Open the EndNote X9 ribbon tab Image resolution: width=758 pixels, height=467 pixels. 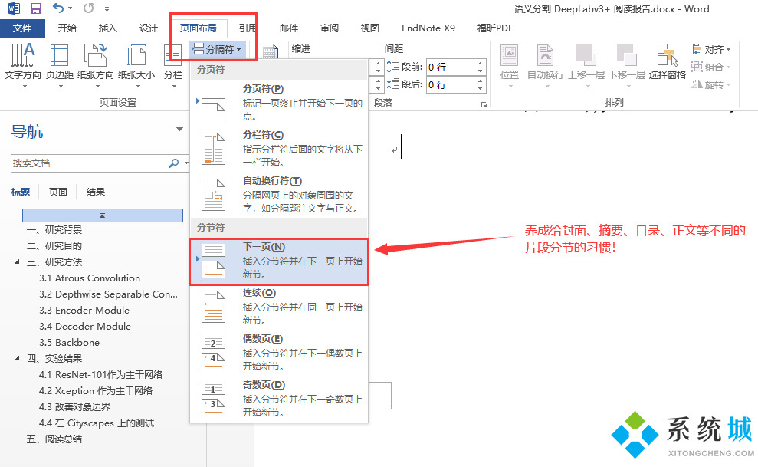click(428, 28)
